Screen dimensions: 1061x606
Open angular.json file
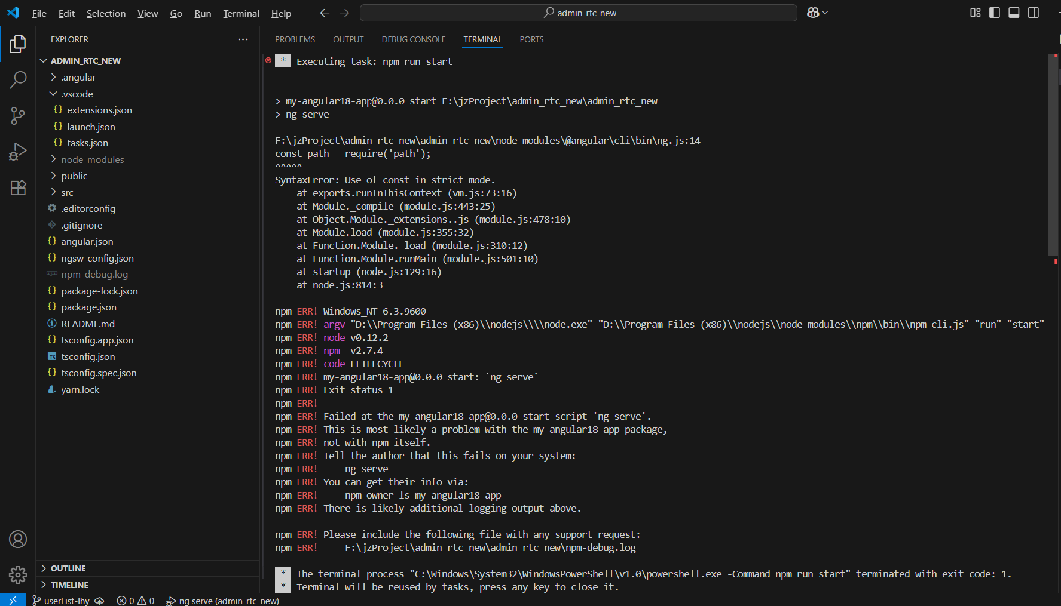click(148, 241)
